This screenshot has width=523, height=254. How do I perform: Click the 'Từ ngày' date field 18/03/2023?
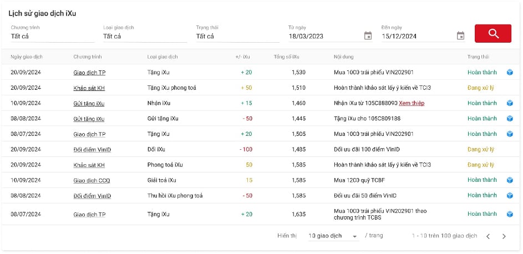coord(325,37)
